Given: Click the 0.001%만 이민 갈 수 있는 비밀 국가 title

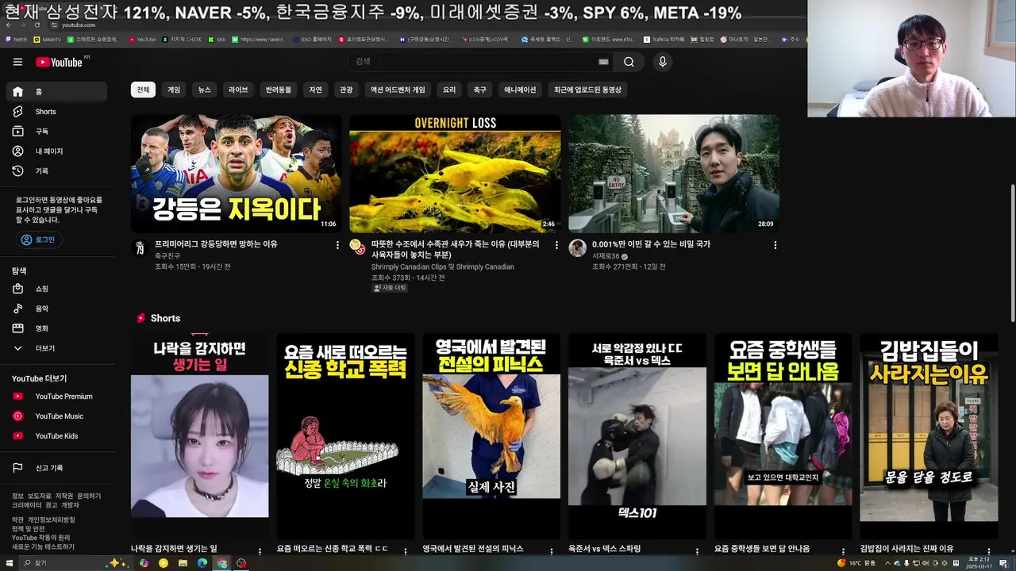Looking at the screenshot, I should pyautogui.click(x=651, y=244).
